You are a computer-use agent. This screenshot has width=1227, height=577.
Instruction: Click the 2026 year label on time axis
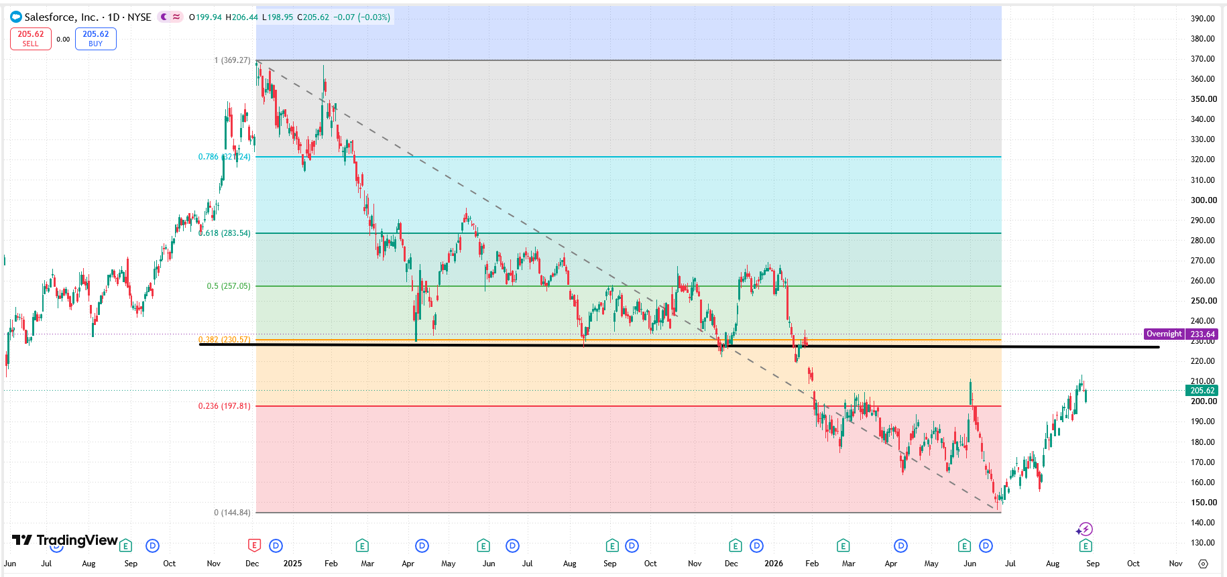pos(774,564)
